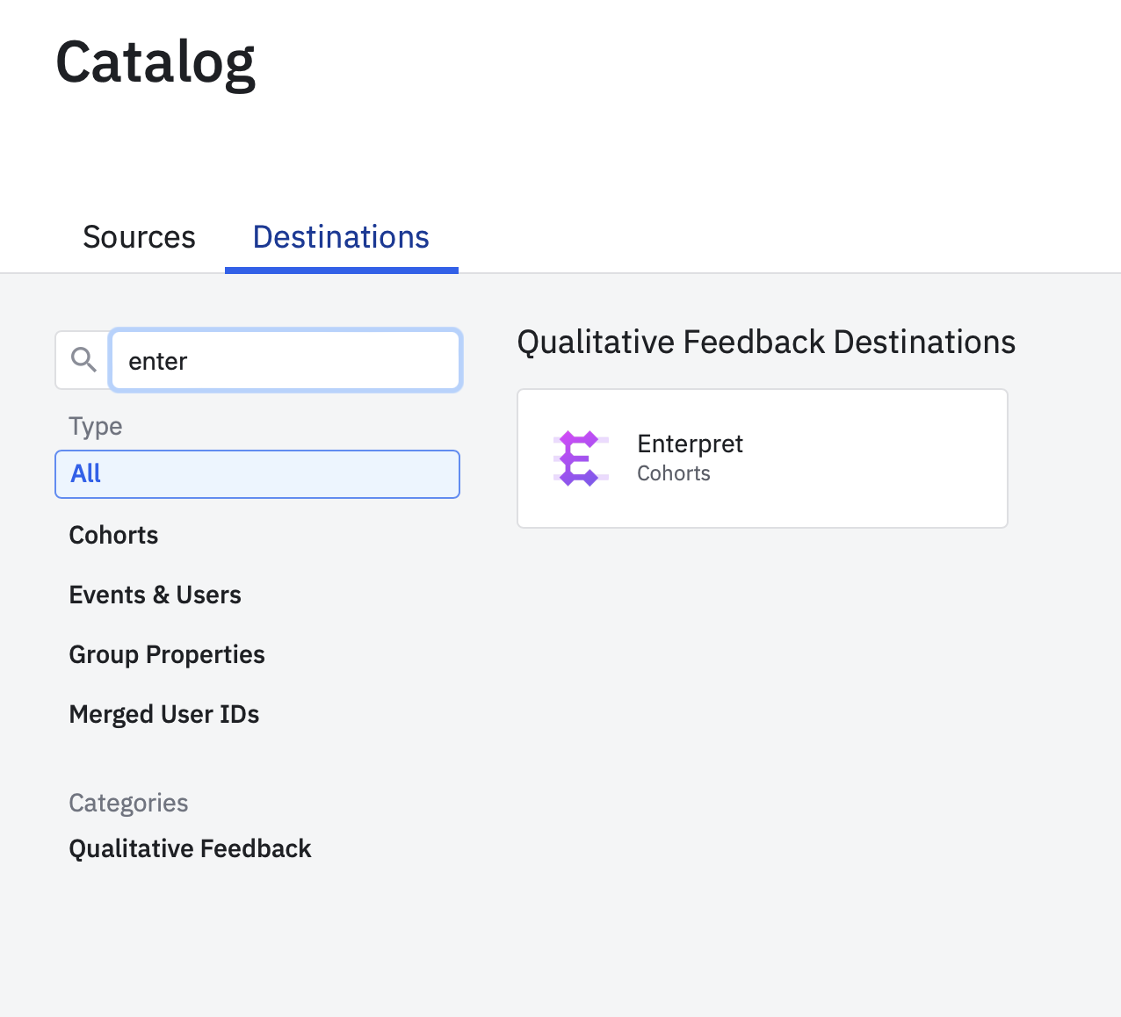Click the Enterpret title text

click(x=690, y=444)
